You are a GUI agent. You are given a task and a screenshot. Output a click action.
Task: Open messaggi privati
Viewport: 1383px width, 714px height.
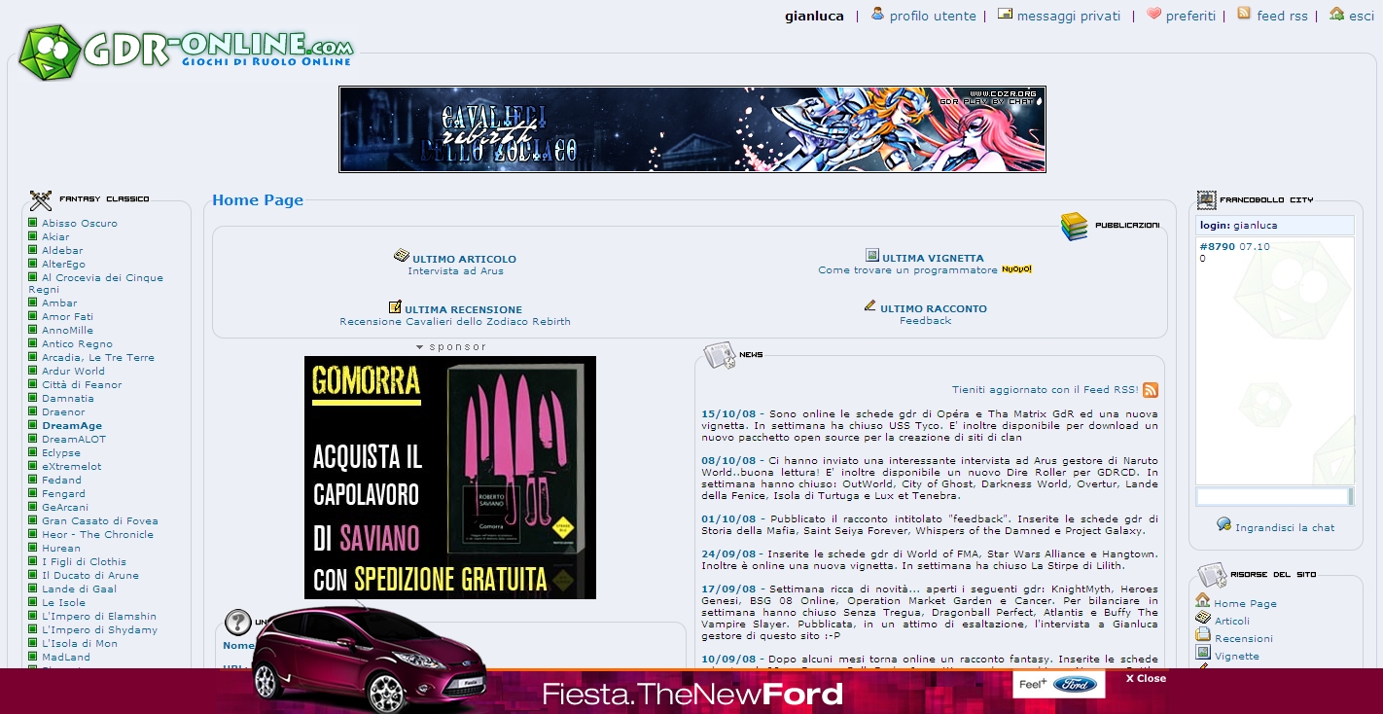tap(1068, 16)
